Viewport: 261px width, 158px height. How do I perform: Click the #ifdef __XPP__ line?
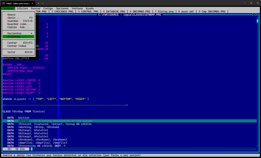click(13, 65)
